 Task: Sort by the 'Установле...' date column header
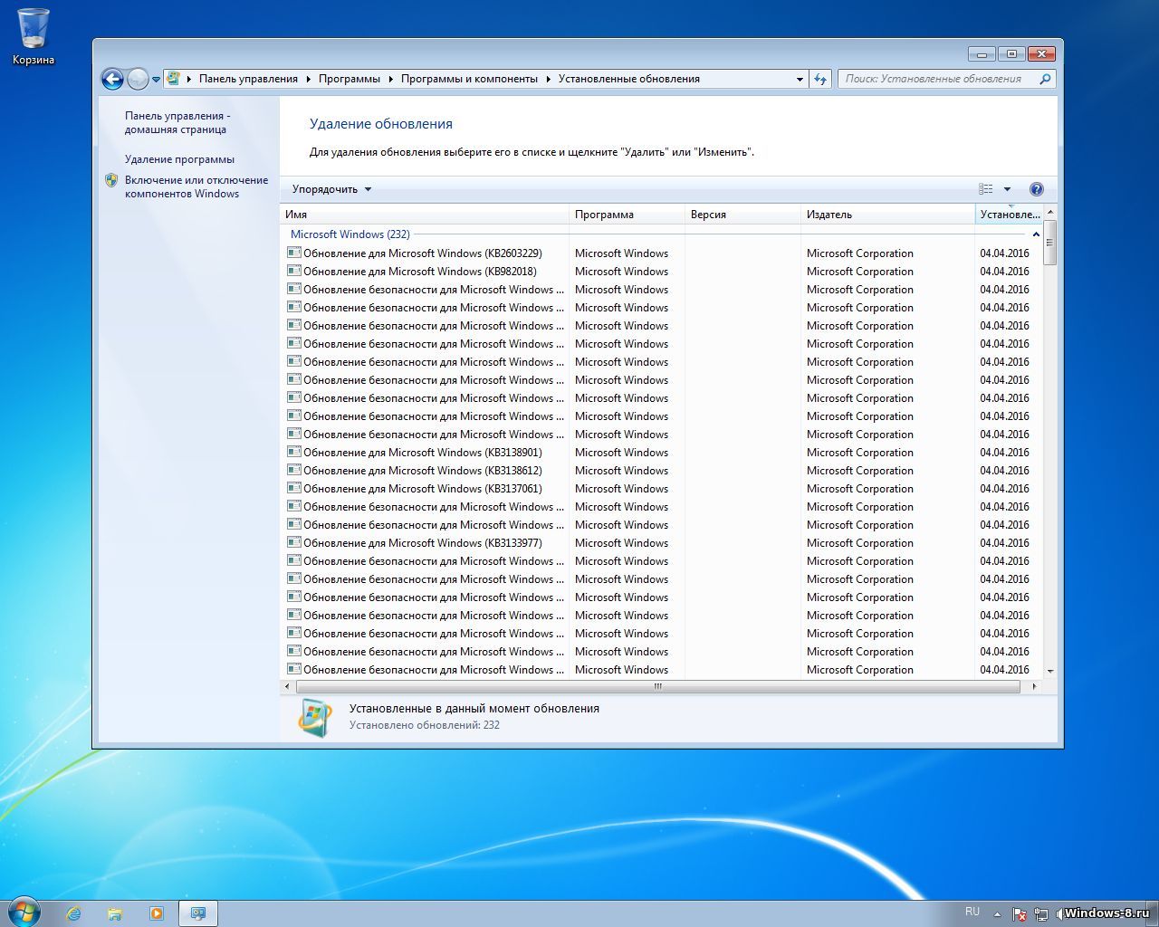click(x=1010, y=215)
